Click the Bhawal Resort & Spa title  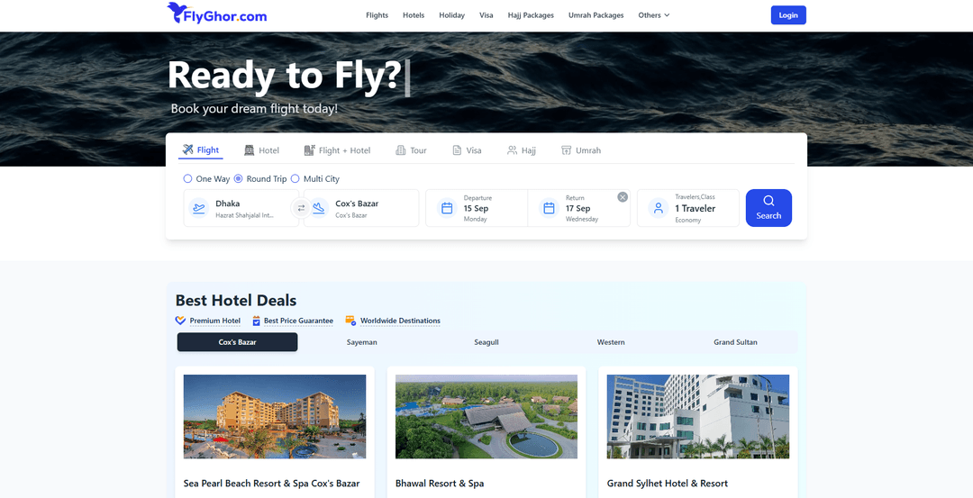point(440,483)
